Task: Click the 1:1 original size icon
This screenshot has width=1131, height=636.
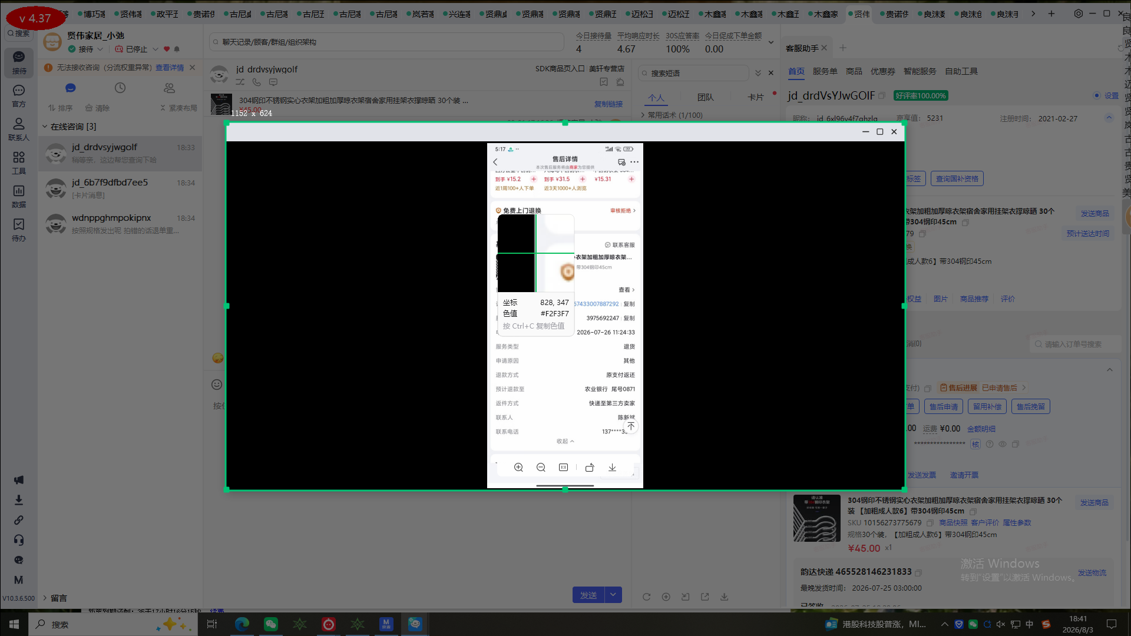Action: 563,468
